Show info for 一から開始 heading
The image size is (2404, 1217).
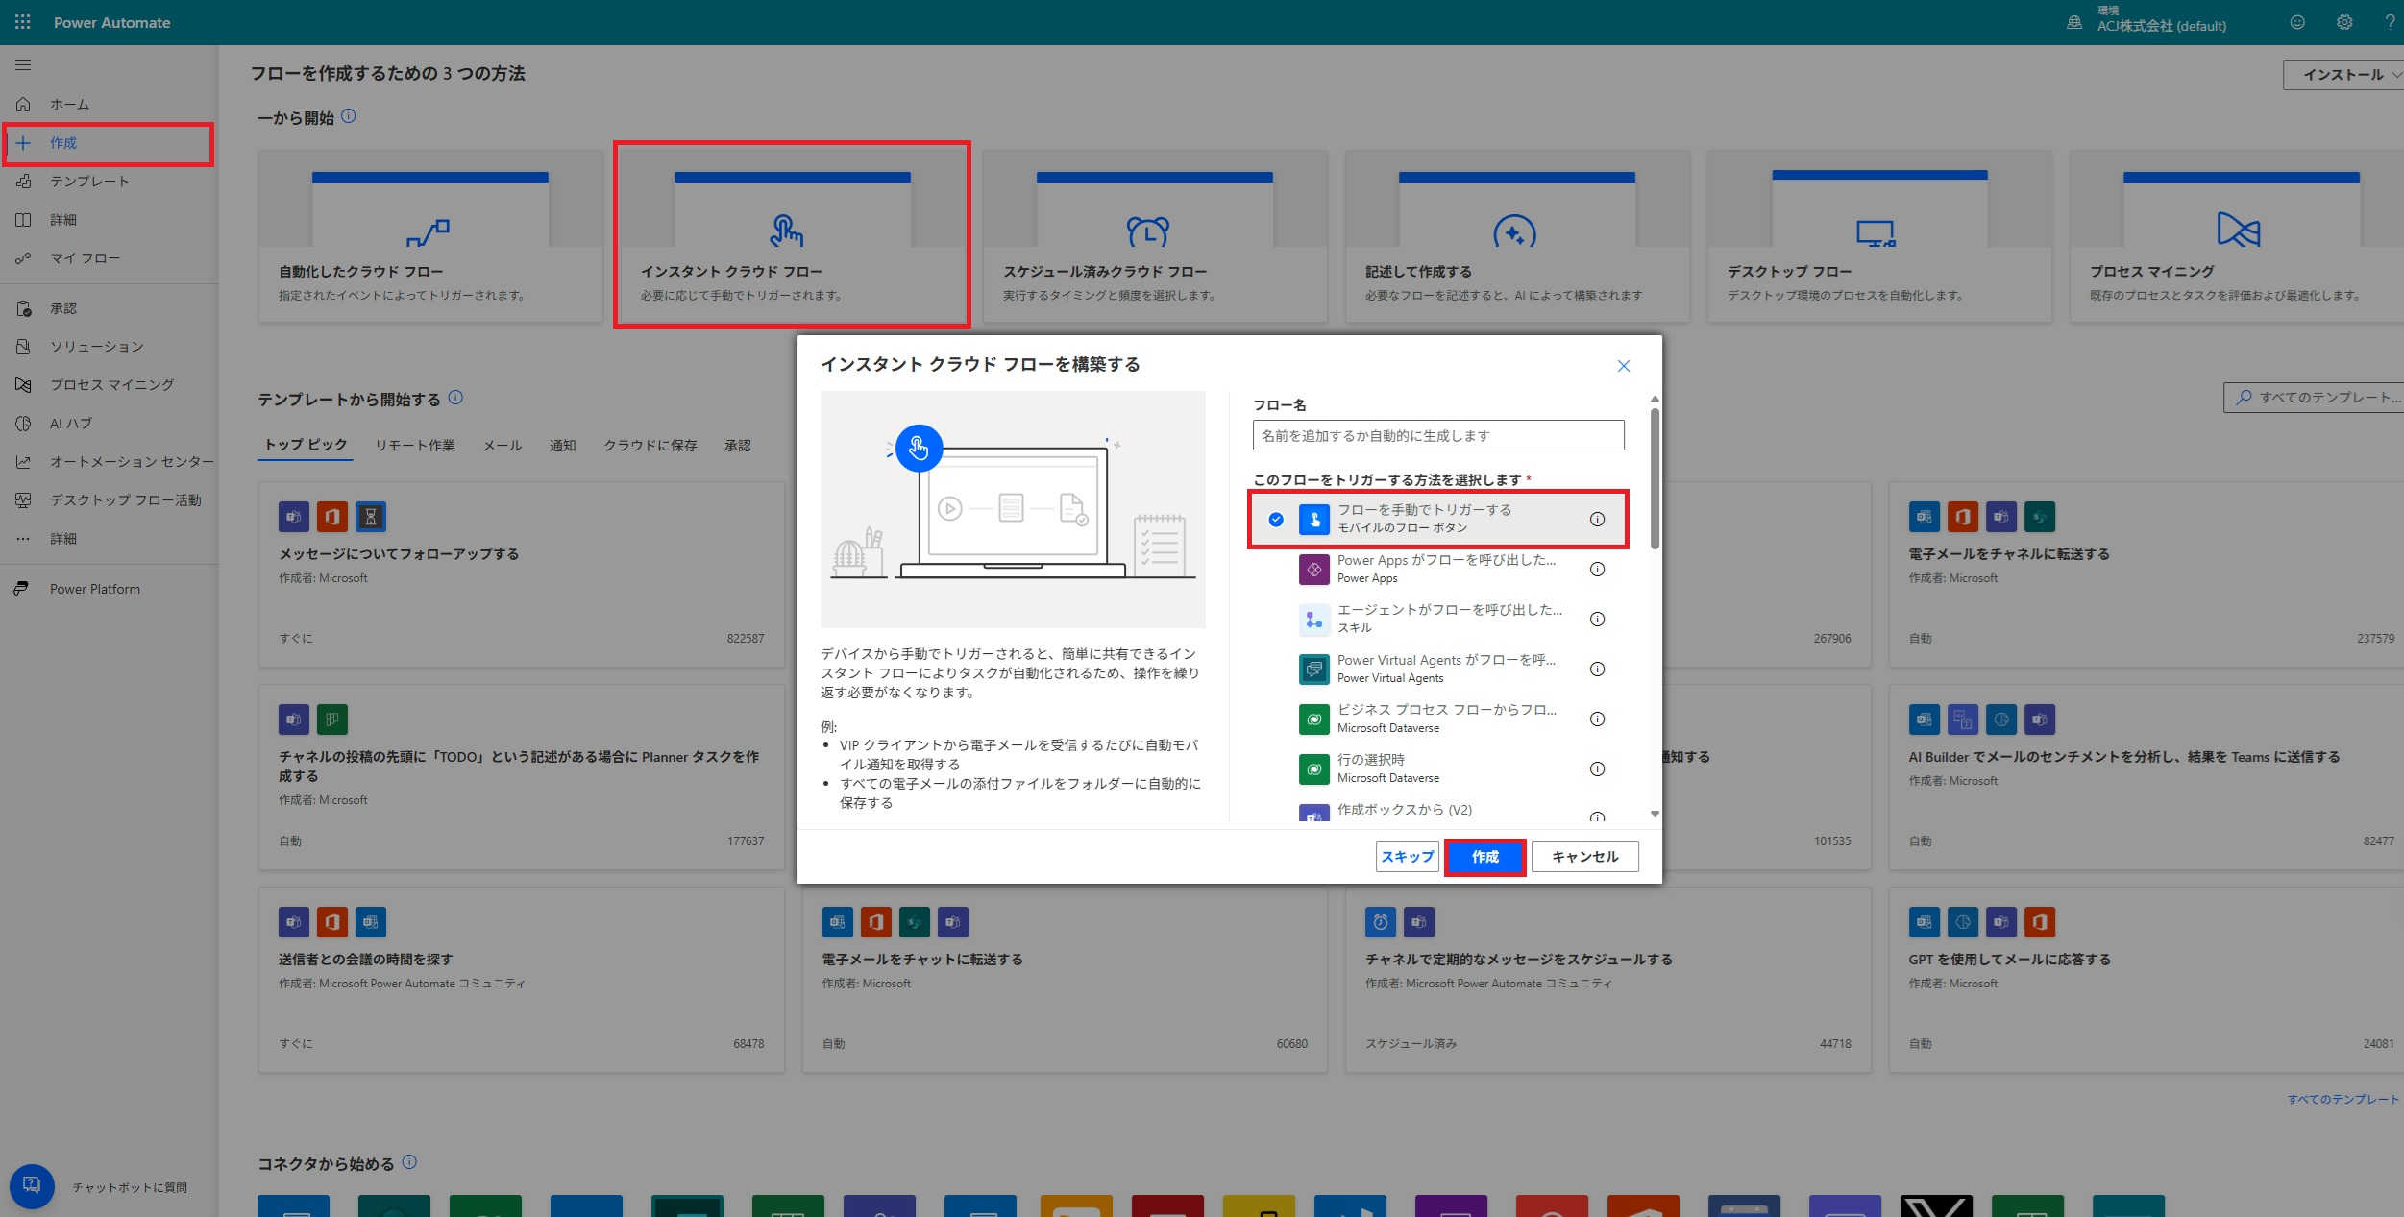(349, 116)
